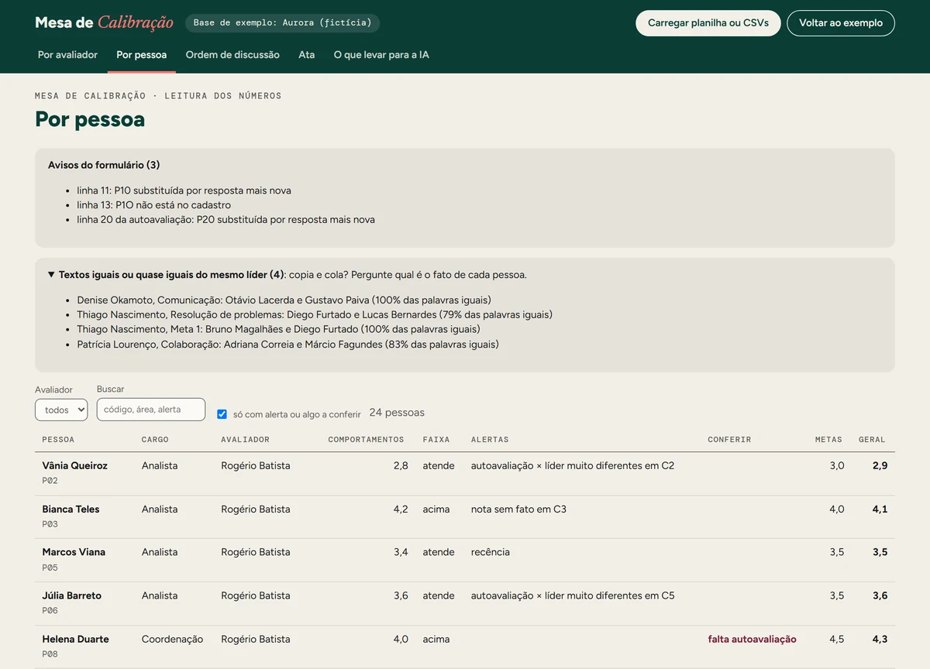Click the alert mentioning C5 for Júlia Barreto
This screenshot has height=669, width=930.
[x=573, y=595]
